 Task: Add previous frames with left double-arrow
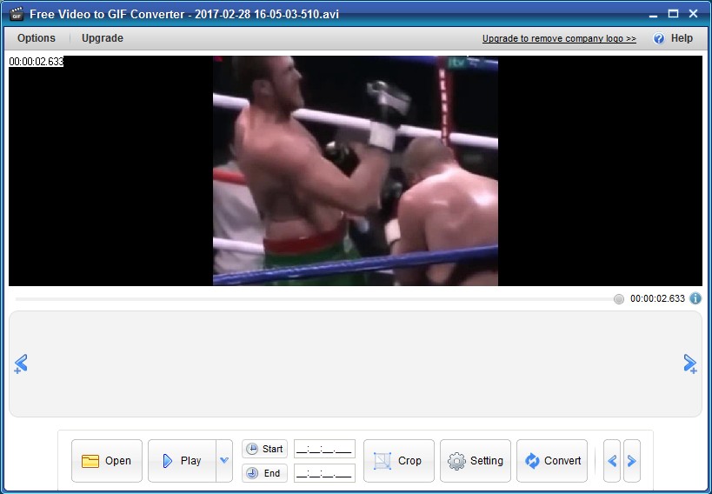21,364
